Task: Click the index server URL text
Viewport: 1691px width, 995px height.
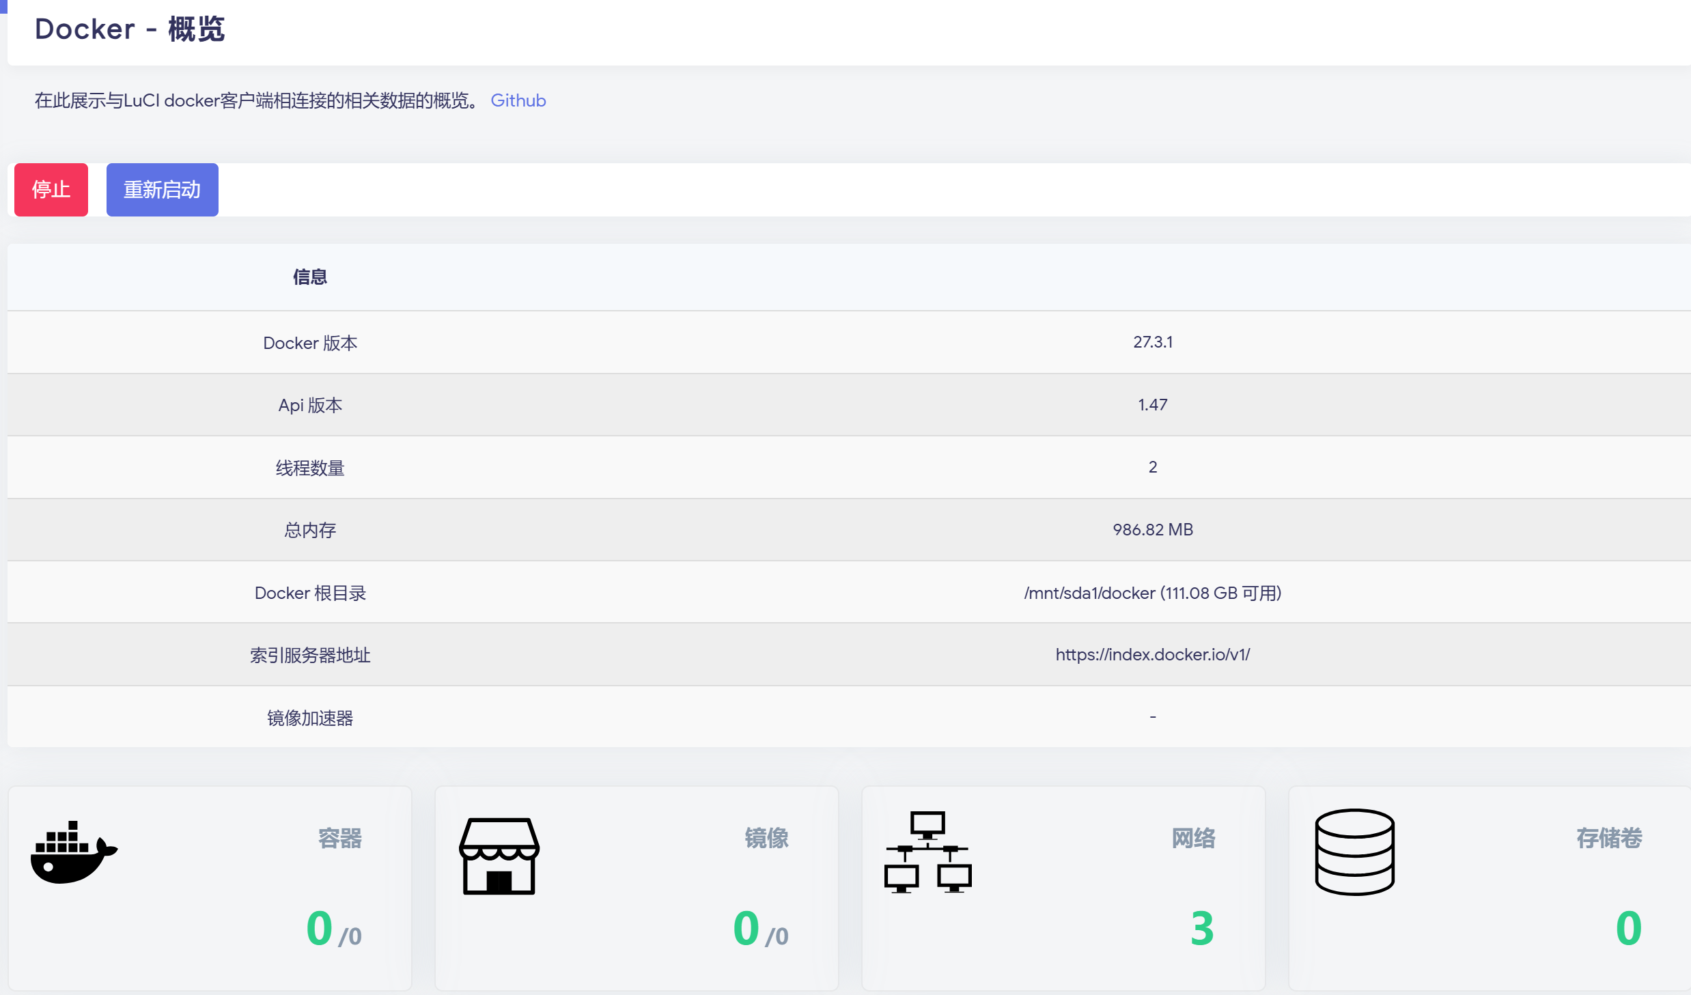Action: 1152,654
